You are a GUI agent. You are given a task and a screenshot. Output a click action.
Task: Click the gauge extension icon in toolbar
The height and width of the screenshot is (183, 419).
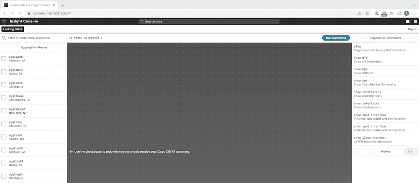(x=376, y=14)
